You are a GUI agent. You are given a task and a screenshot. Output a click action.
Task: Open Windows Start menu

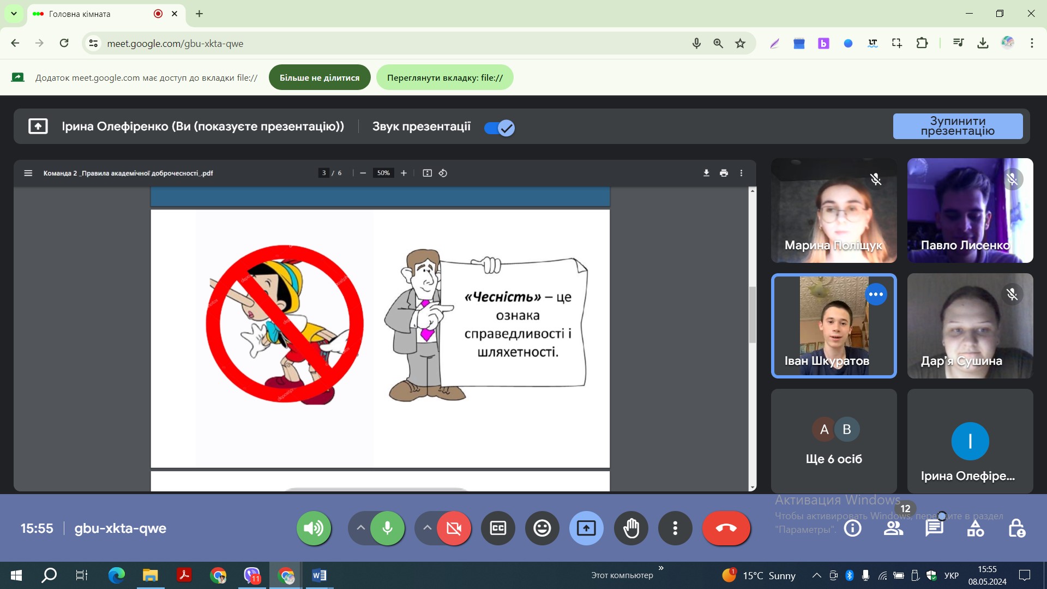click(x=16, y=575)
